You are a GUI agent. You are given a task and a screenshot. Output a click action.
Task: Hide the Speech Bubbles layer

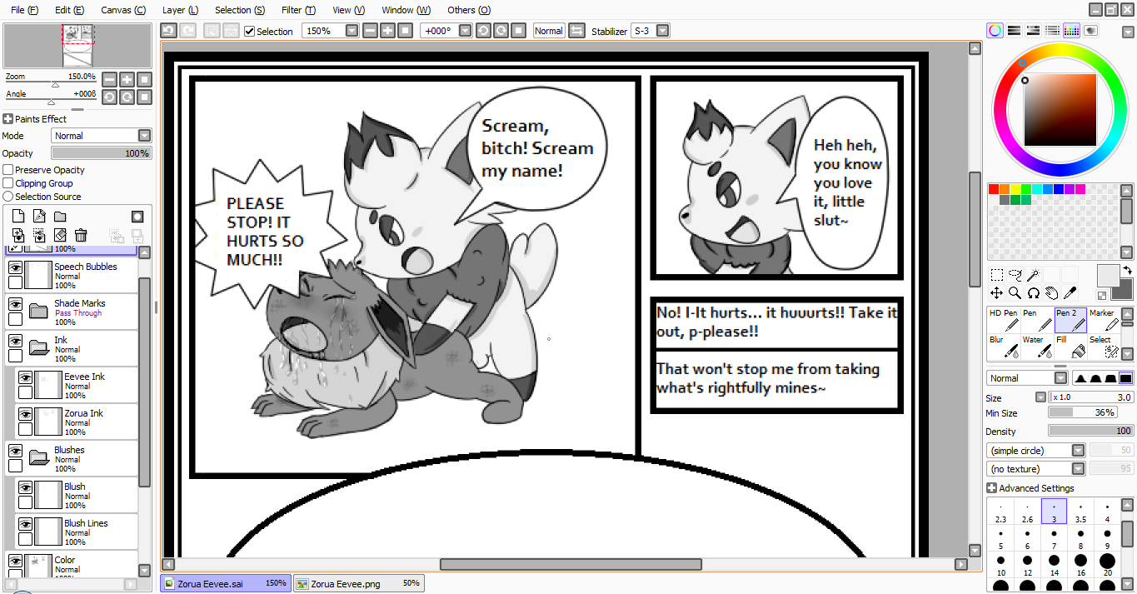(15, 267)
